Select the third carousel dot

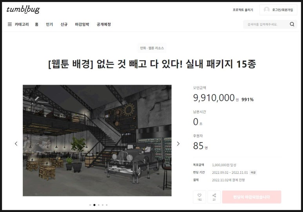point(98,205)
